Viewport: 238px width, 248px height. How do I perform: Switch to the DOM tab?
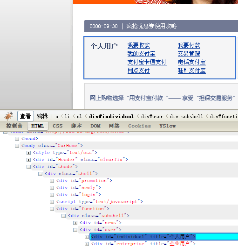(x=95, y=126)
